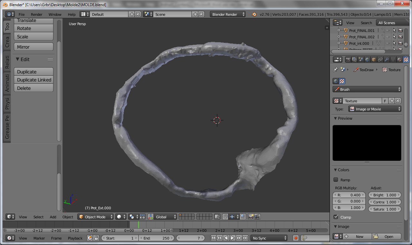This screenshot has width=412, height=245.
Task: Toggle visibility eye of Prot_int.000
Action: [388, 43]
